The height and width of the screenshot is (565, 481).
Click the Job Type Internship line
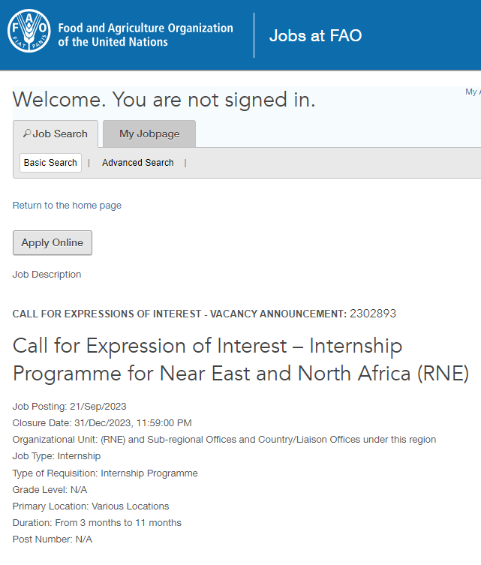click(56, 456)
